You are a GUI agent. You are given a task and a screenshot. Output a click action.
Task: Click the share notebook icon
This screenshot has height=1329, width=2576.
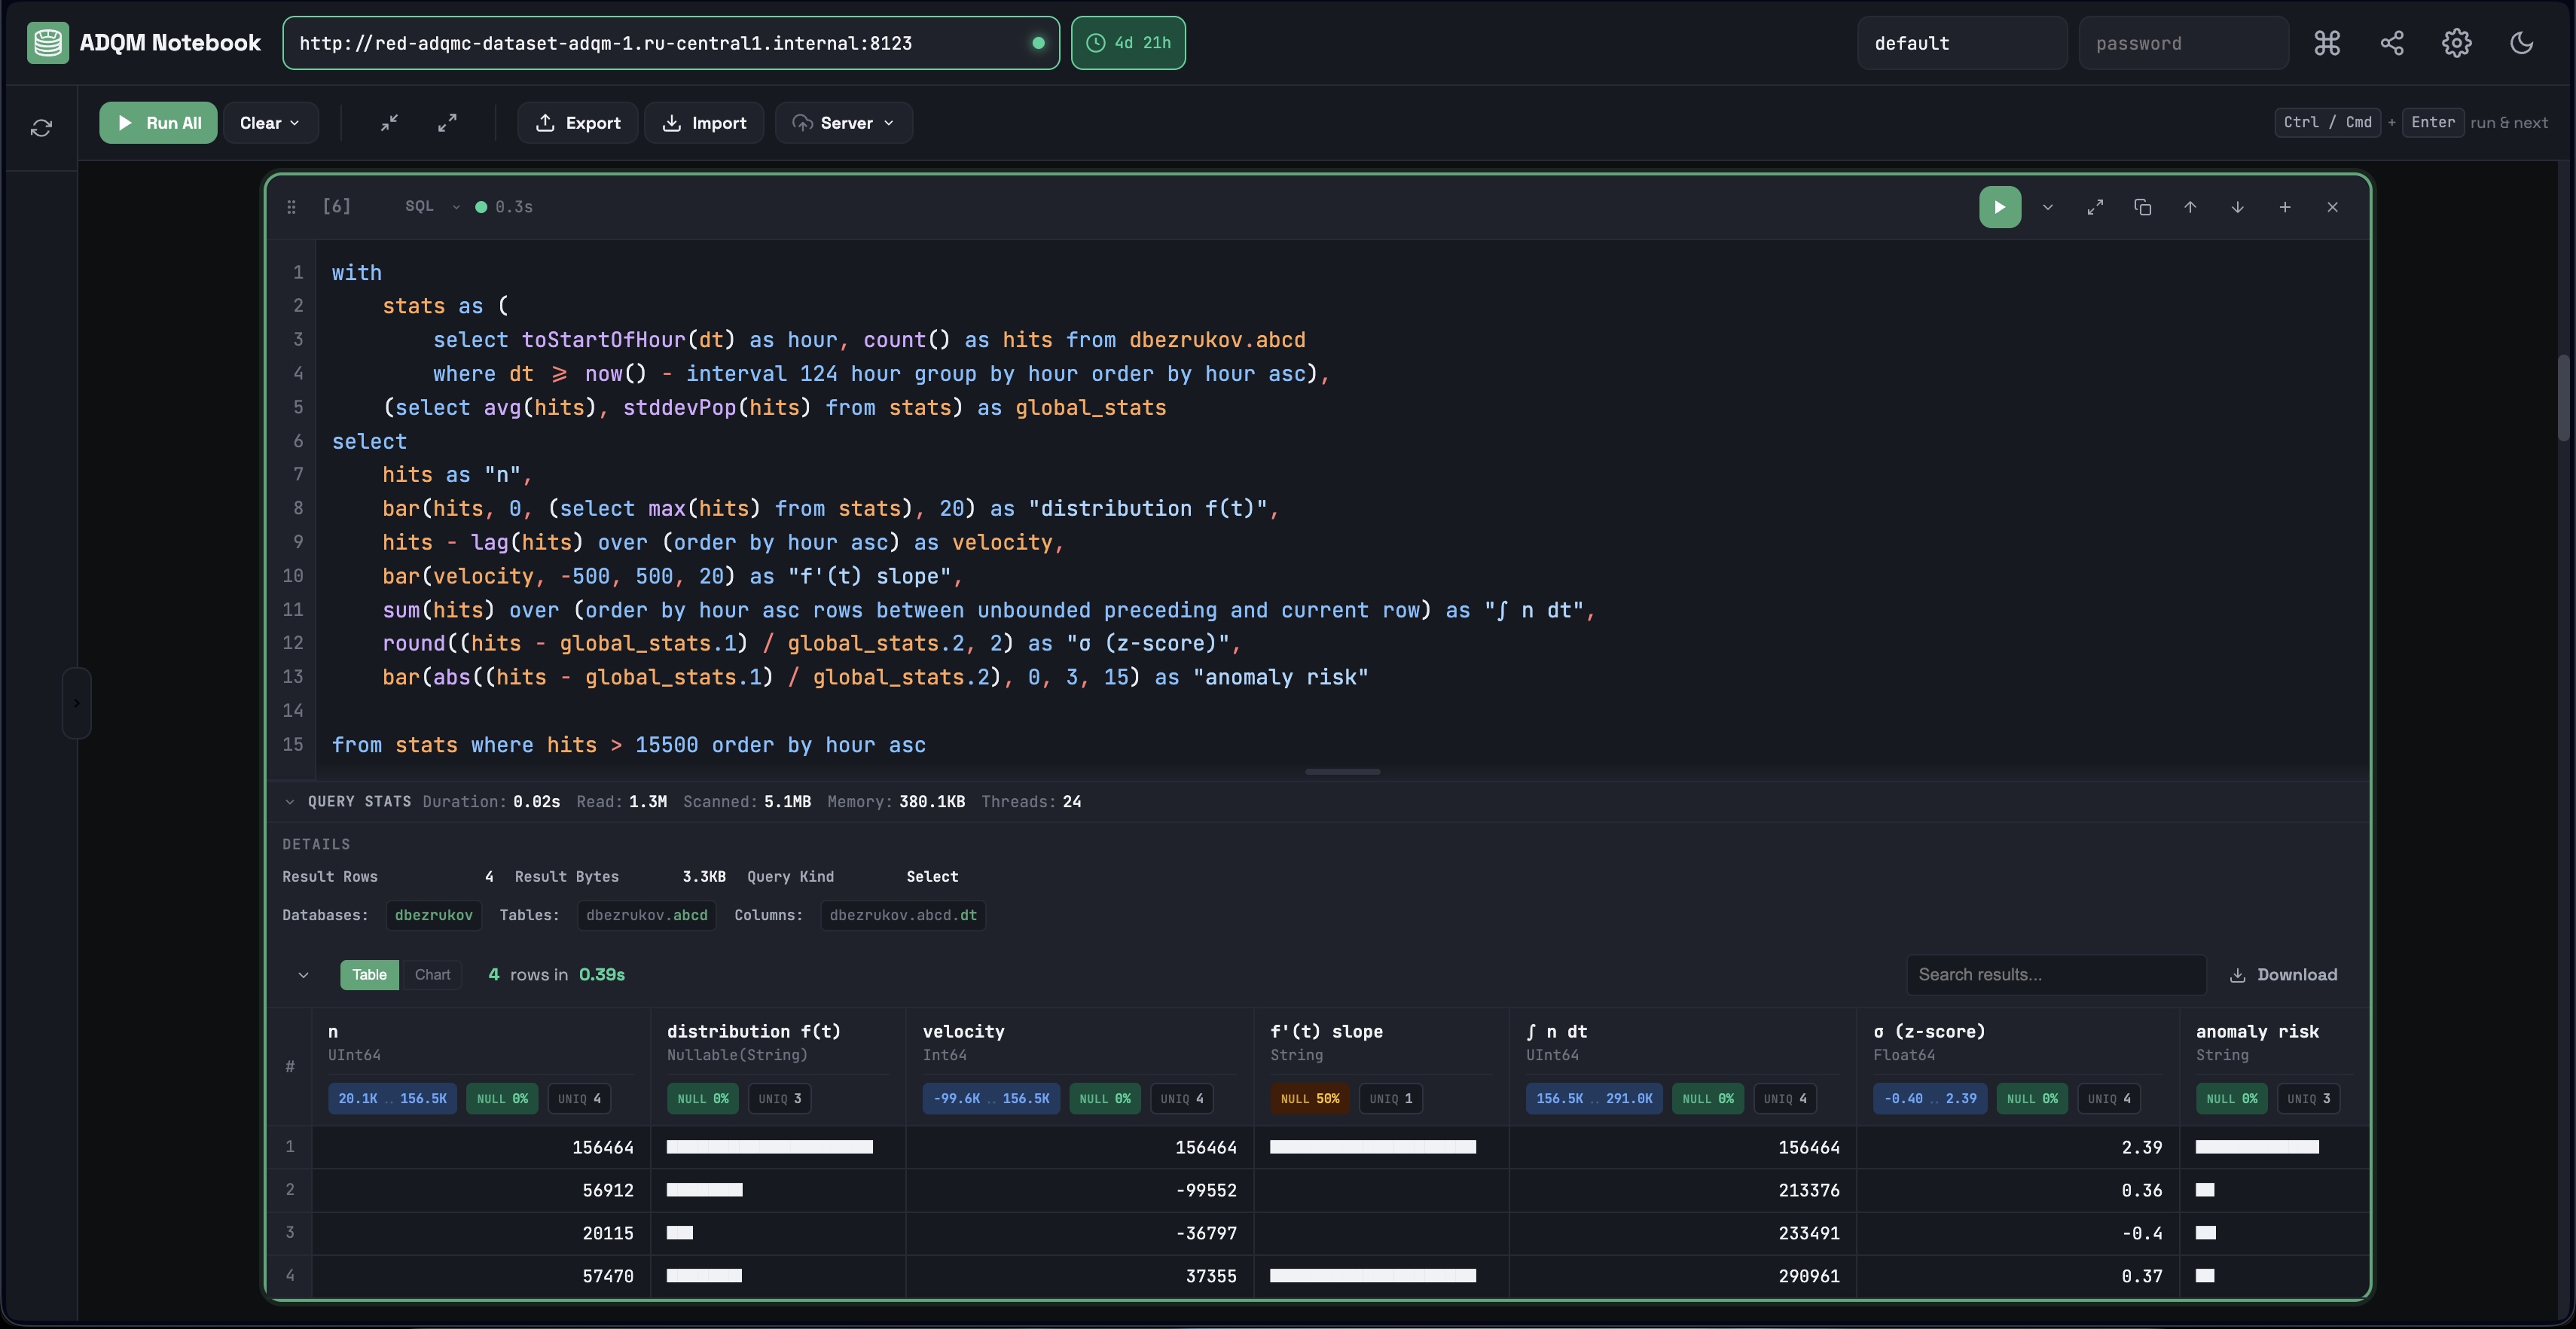tap(2391, 43)
